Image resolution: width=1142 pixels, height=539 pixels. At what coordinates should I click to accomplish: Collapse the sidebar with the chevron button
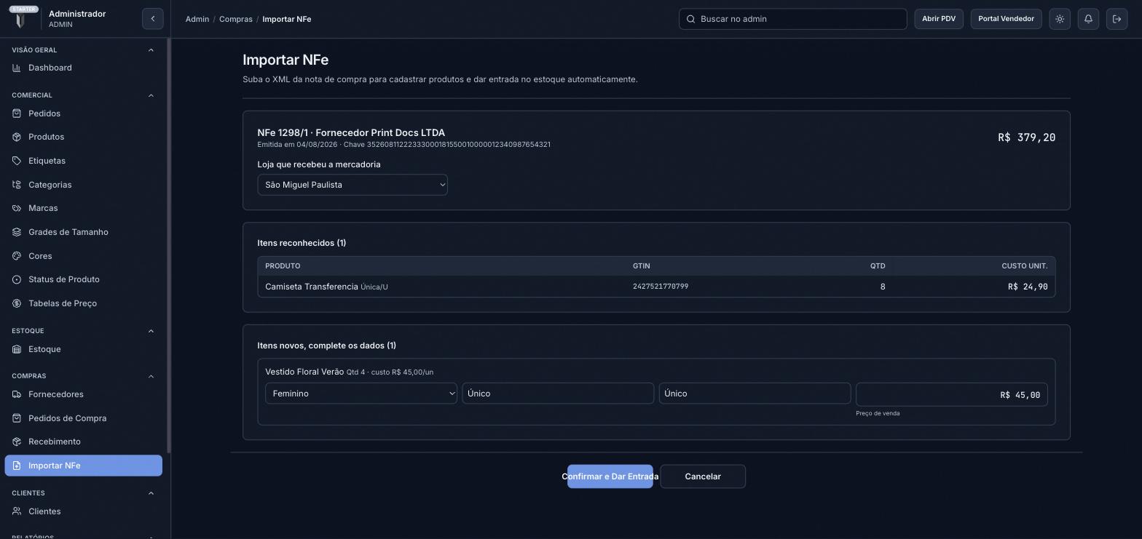click(153, 19)
